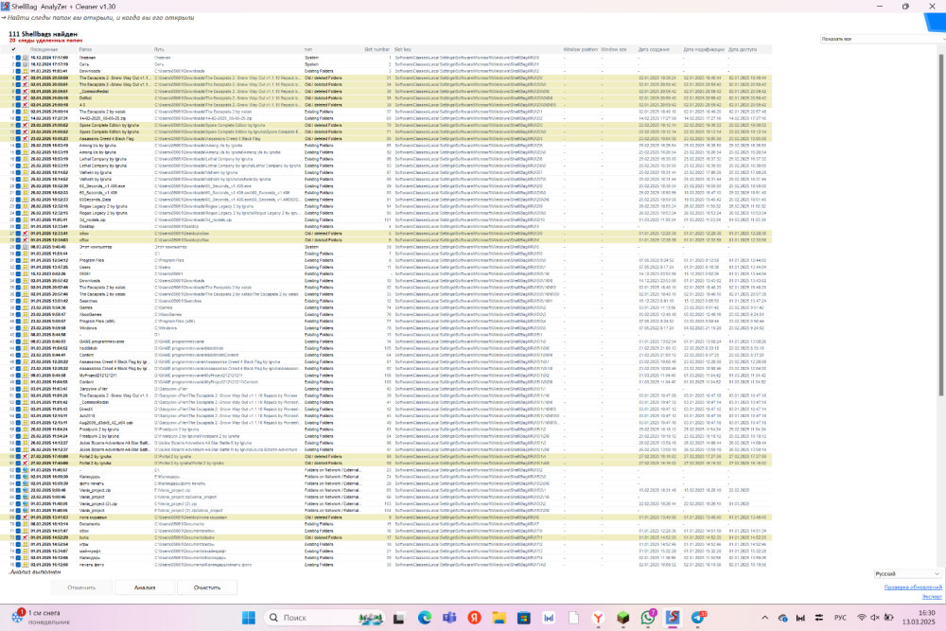Sort by the Дата доступа column header
This screenshot has height=631, width=946.
coord(742,49)
